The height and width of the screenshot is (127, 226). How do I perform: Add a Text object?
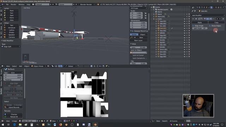(11, 25)
